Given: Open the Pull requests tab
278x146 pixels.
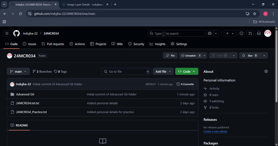Looking at the screenshot, I should 53,44.
